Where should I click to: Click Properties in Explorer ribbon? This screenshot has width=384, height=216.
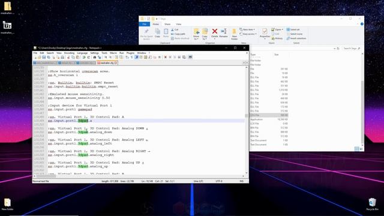click(x=265, y=34)
